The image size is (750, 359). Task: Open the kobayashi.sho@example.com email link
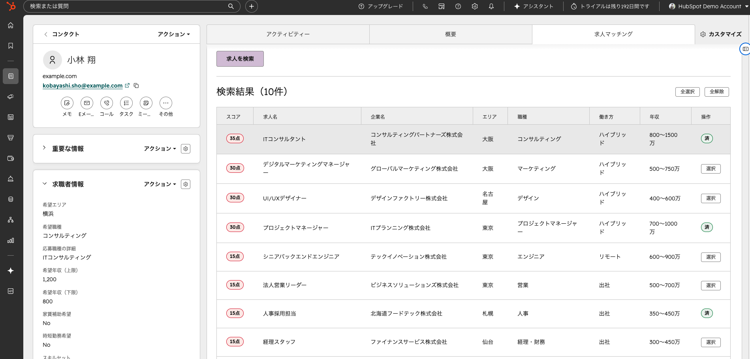83,86
